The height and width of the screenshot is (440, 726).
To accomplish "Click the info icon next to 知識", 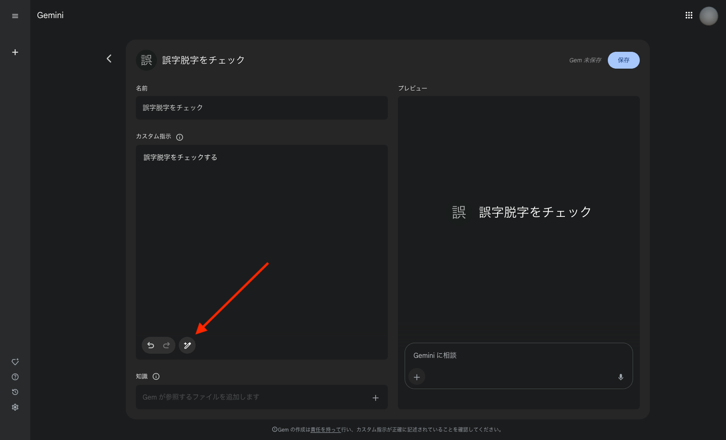I will pos(156,376).
